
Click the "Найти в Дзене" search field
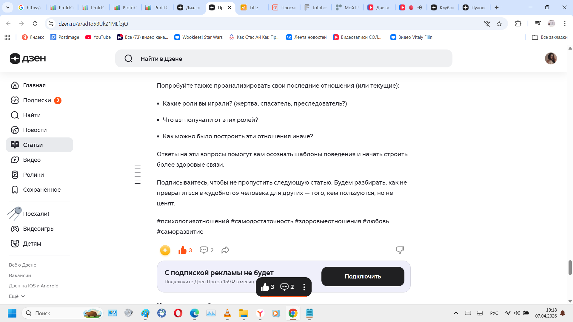(284, 59)
